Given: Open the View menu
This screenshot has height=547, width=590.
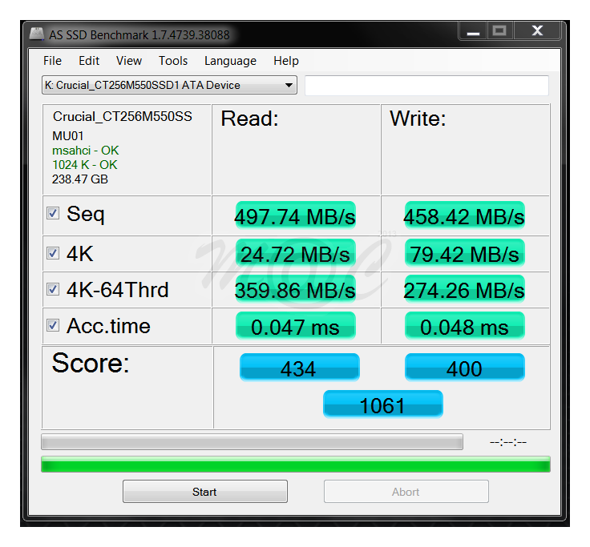Looking at the screenshot, I should [x=129, y=61].
